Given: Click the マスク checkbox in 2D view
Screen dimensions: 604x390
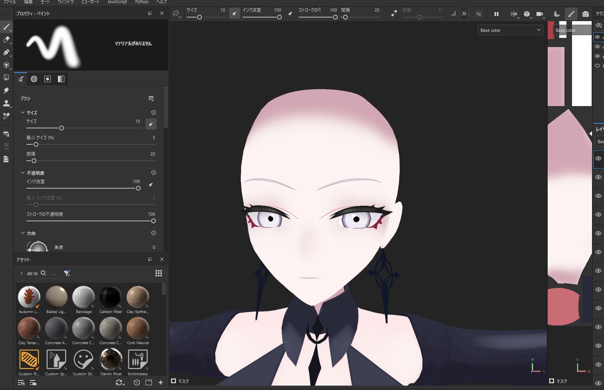Looking at the screenshot, I should click(552, 381).
